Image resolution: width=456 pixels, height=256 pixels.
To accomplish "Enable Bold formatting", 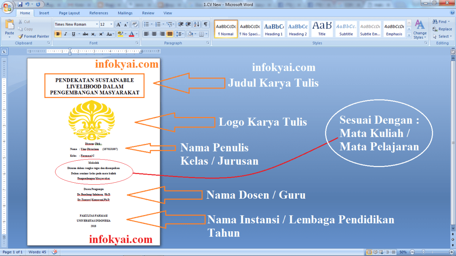I will 57,34.
